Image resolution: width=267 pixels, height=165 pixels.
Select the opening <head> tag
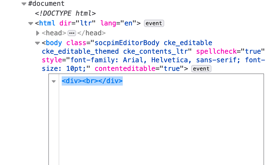click(54, 33)
